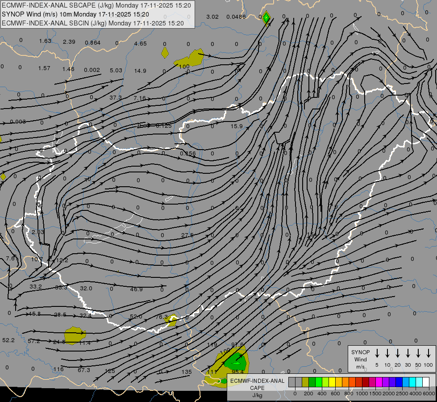
Task: Select the cyan 4000 J/kg CAPE swatch
Action: point(412,382)
